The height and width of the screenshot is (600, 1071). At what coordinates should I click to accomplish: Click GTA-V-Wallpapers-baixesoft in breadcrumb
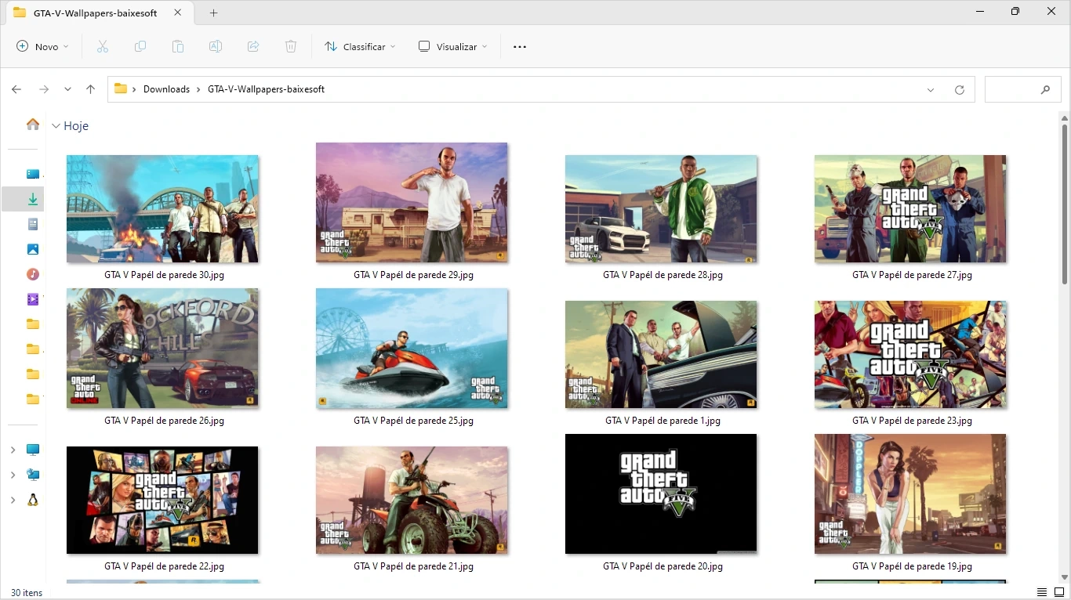pyautogui.click(x=266, y=89)
